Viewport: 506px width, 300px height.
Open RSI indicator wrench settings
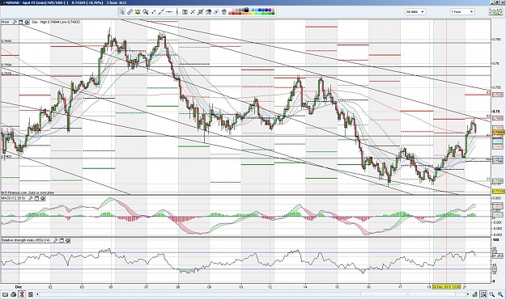56,240
